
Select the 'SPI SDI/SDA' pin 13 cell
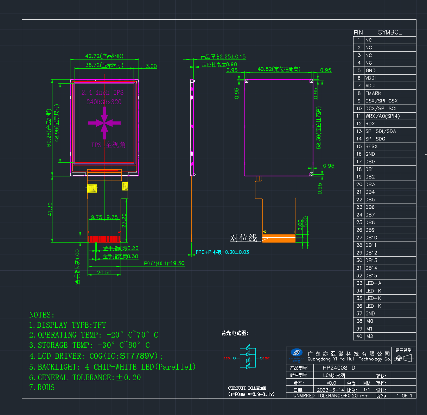point(390,131)
